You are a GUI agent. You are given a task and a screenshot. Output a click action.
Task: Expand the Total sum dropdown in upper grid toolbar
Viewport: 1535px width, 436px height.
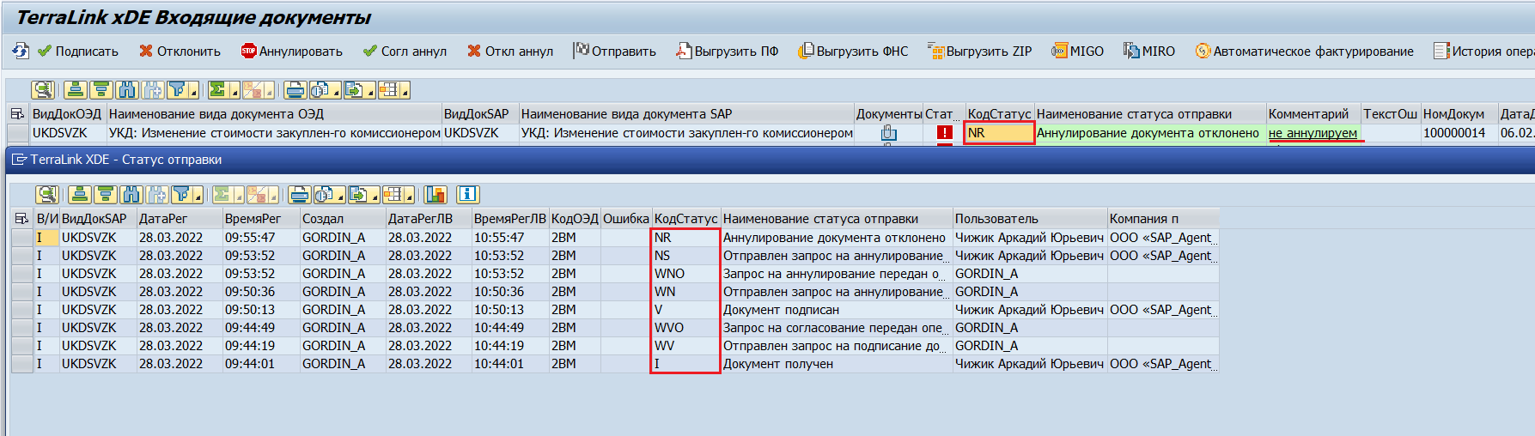coord(235,92)
